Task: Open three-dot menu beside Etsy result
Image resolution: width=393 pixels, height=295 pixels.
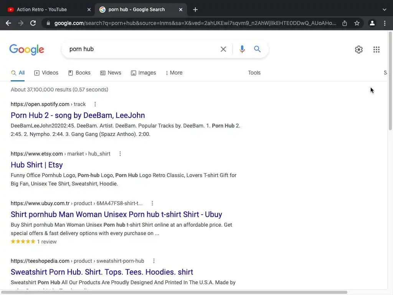Action: pos(120,154)
